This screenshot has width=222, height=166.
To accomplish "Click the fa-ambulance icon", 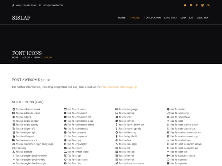I will click(x=14, y=140).
